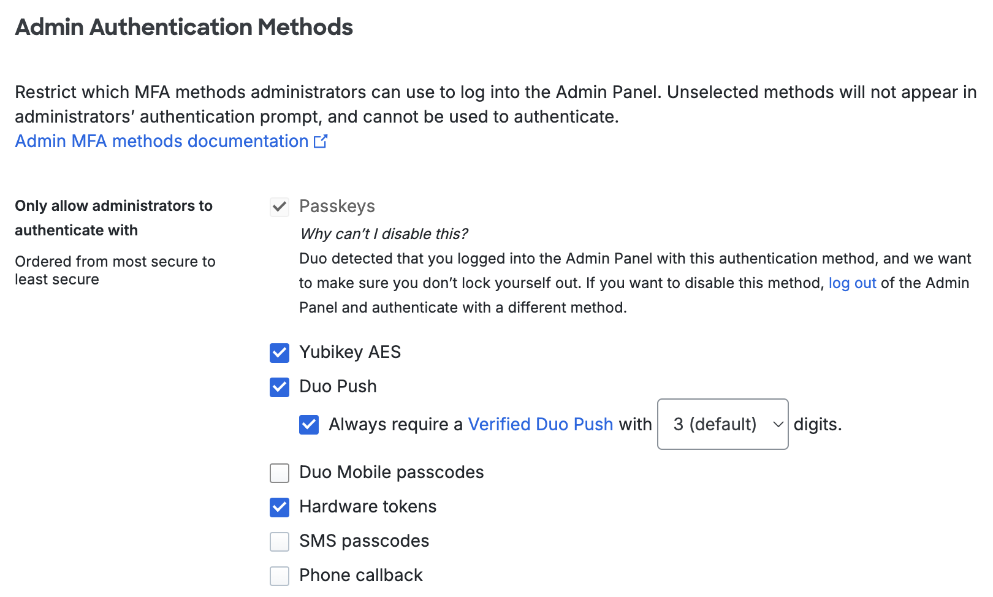Click the Admin Authentication Methods heading
This screenshot has height=597, width=993.
pyautogui.click(x=184, y=27)
